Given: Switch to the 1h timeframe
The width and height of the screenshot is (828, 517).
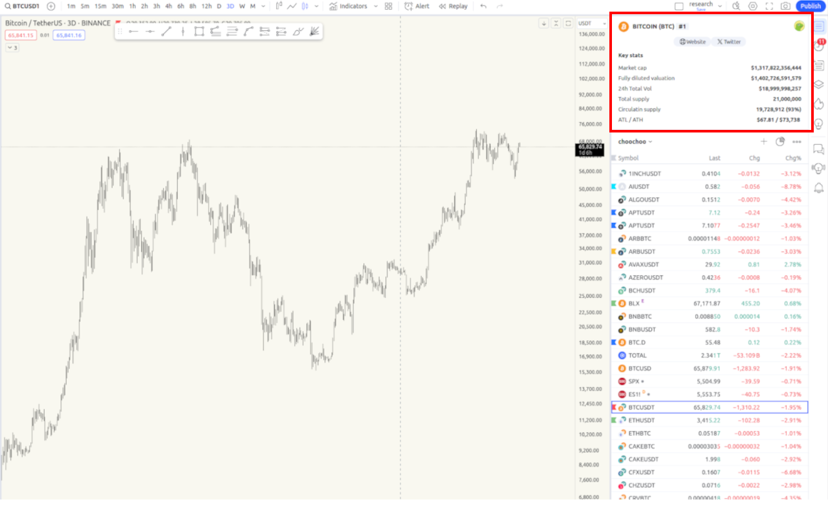Looking at the screenshot, I should [132, 6].
